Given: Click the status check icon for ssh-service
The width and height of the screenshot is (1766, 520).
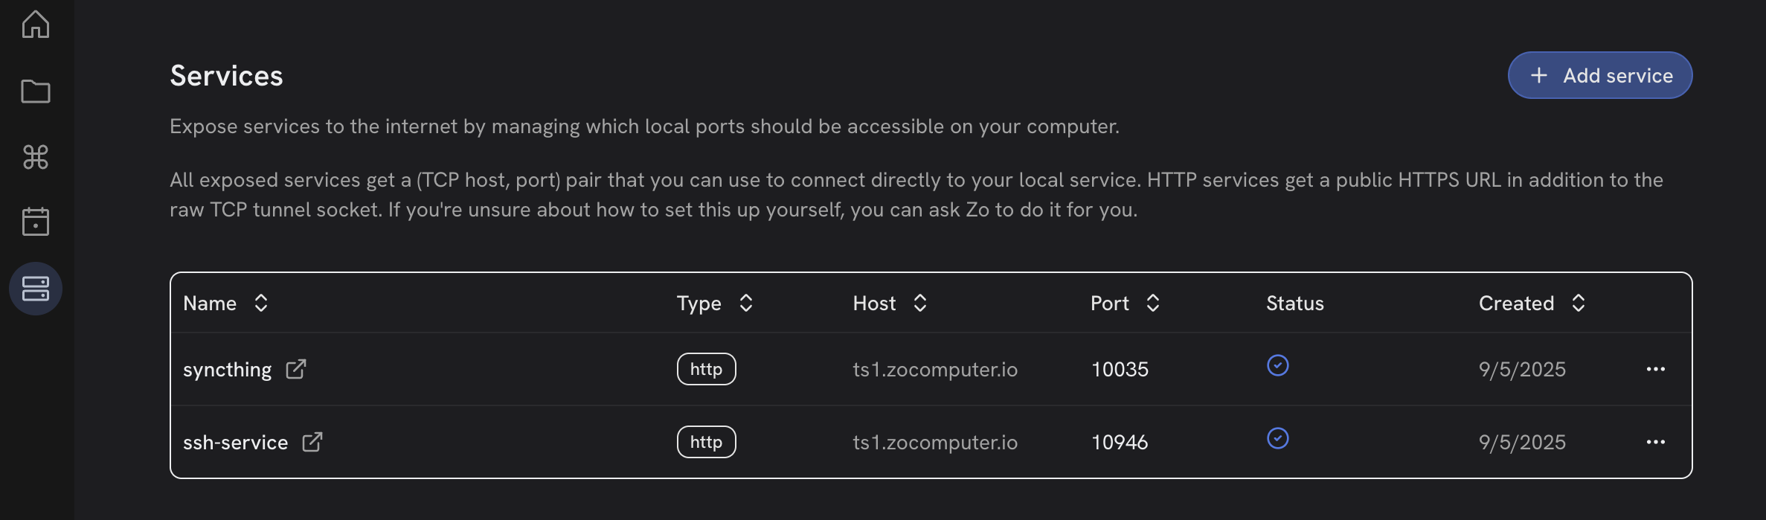Looking at the screenshot, I should click(x=1278, y=438).
